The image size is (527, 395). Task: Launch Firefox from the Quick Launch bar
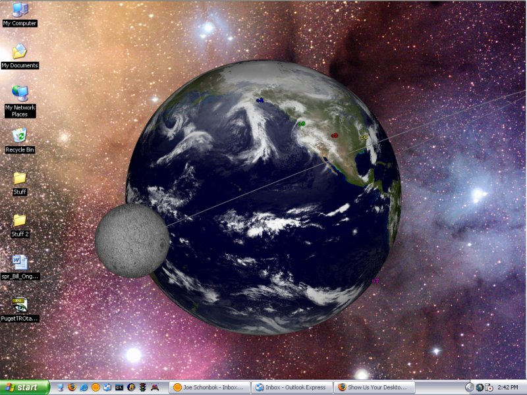(72, 388)
